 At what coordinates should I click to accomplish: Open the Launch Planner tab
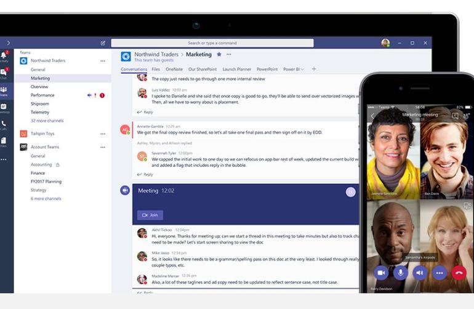pyautogui.click(x=237, y=69)
